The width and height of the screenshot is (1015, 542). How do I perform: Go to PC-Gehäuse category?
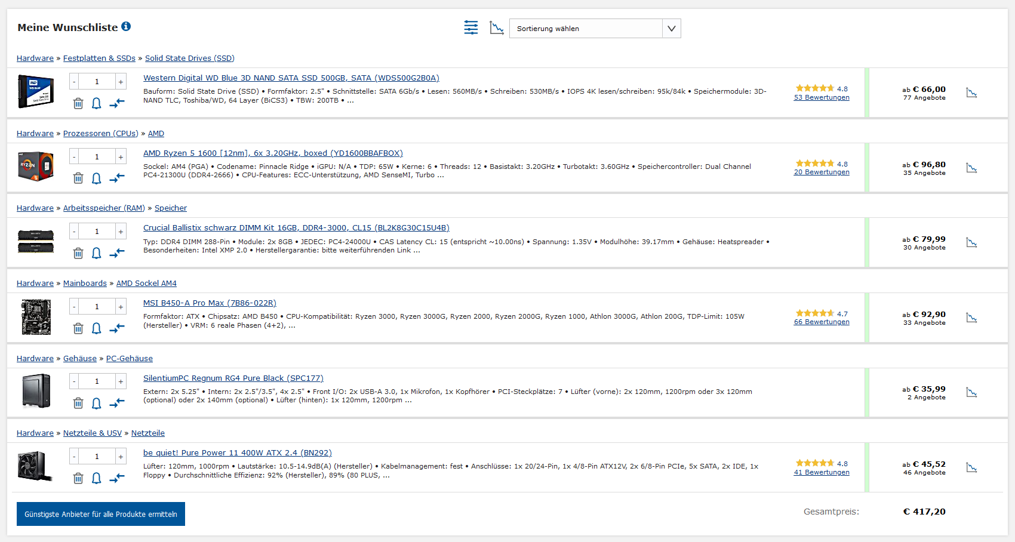pos(130,359)
